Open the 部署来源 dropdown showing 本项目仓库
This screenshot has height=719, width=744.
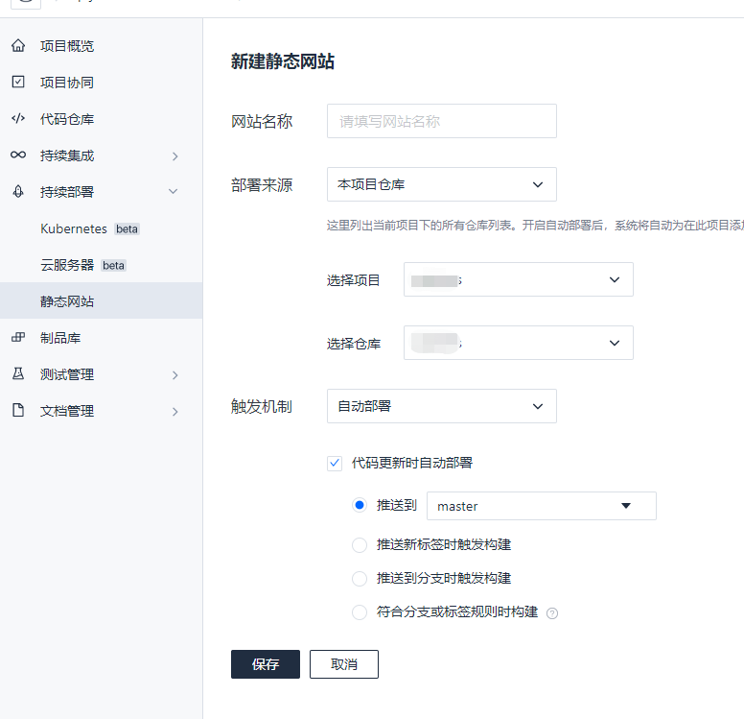click(x=441, y=184)
